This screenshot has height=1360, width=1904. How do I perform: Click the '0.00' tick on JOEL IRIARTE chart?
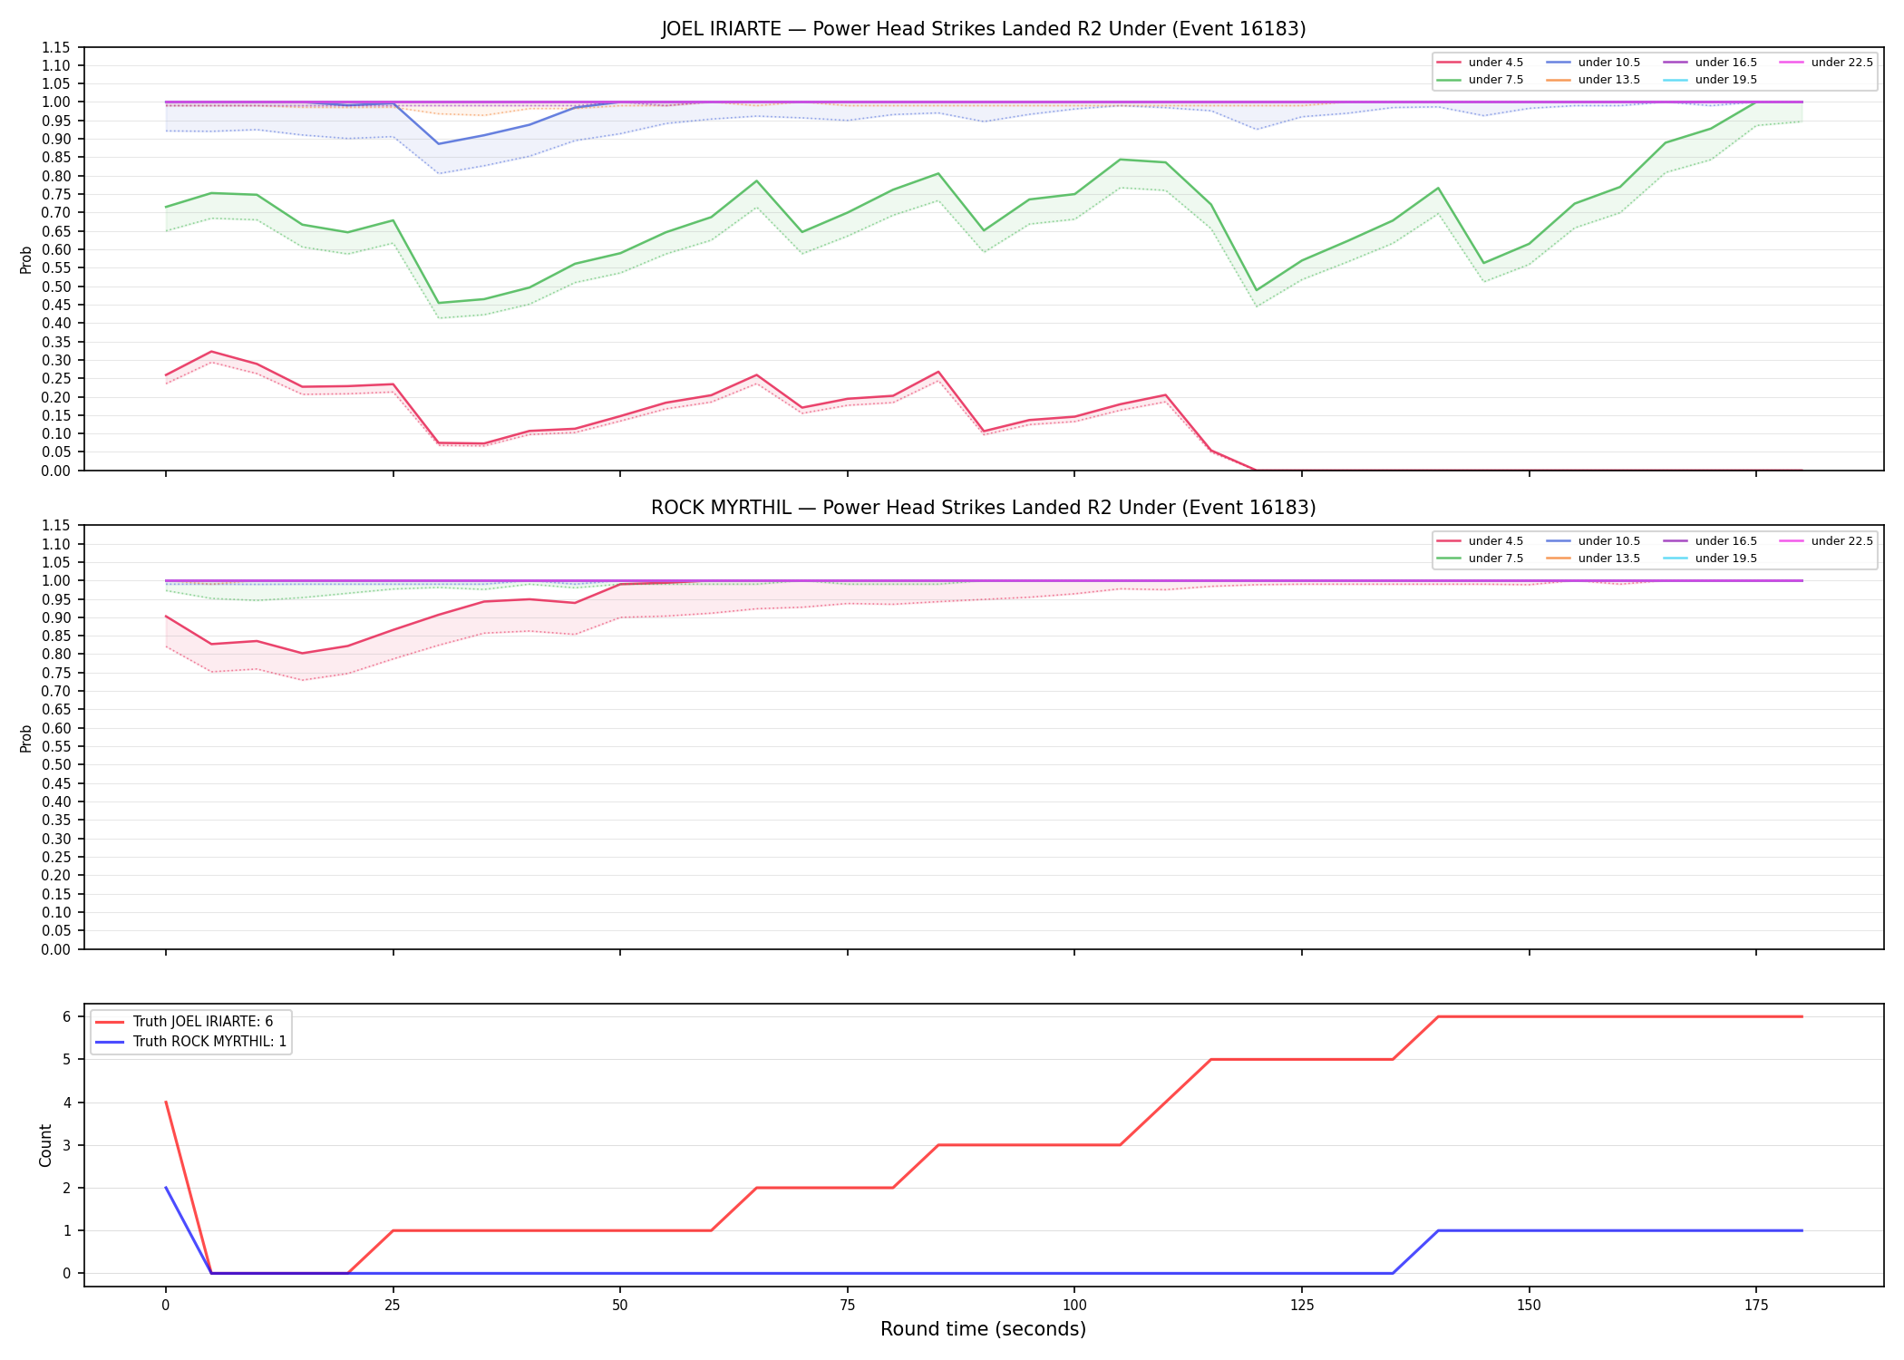(x=56, y=471)
